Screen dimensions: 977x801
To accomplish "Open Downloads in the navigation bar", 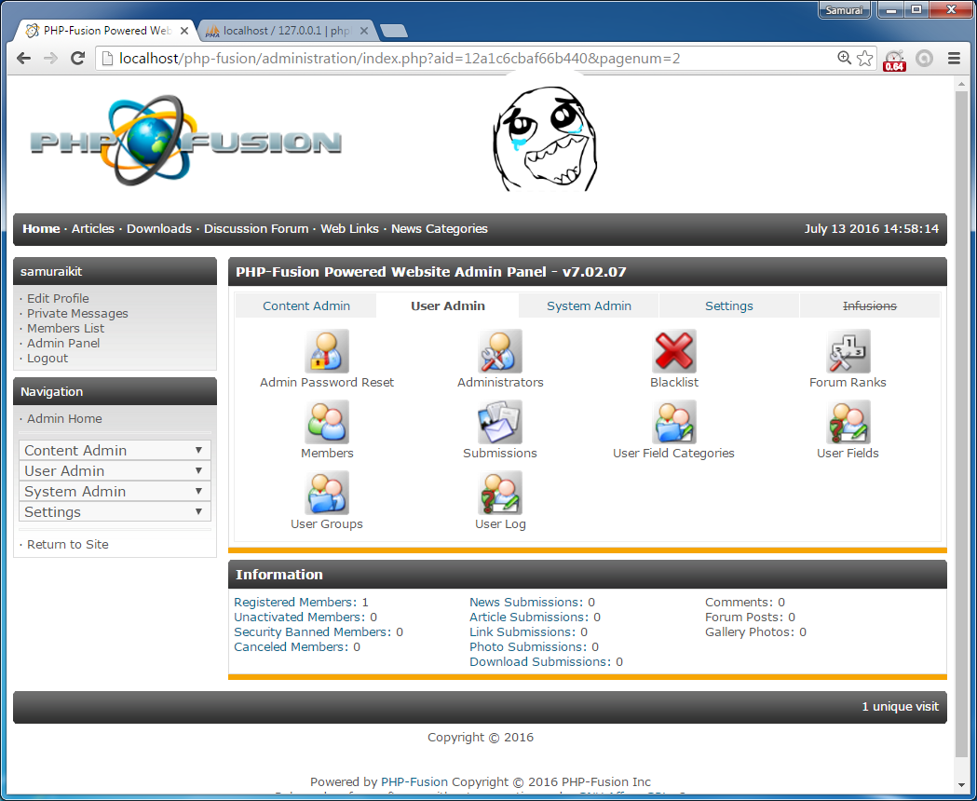I will (159, 229).
